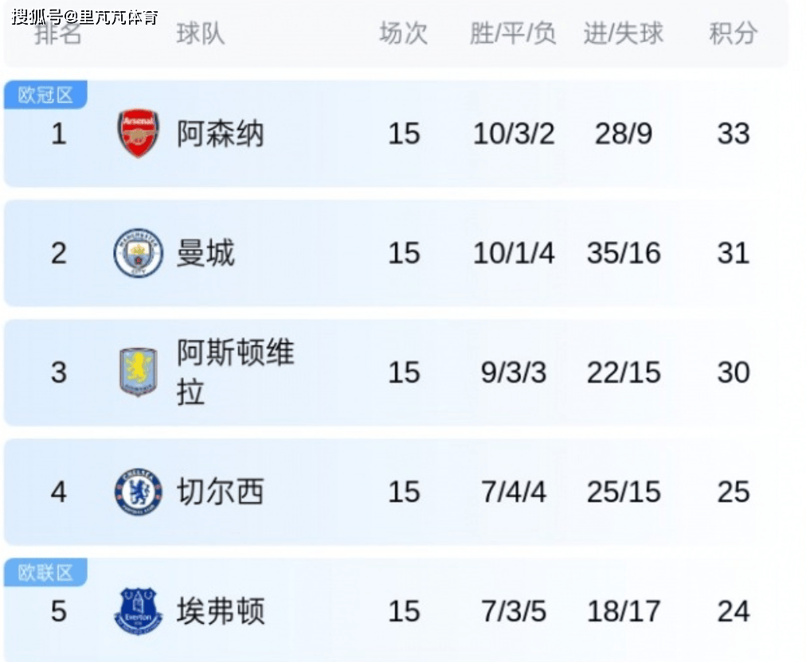Screen dimensions: 806x662
Task: Select the 欧冠区 zone tag
Action: [45, 95]
